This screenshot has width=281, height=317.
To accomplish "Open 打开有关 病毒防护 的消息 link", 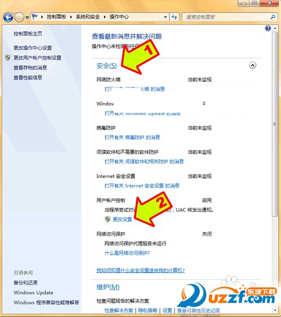I will coord(132,138).
